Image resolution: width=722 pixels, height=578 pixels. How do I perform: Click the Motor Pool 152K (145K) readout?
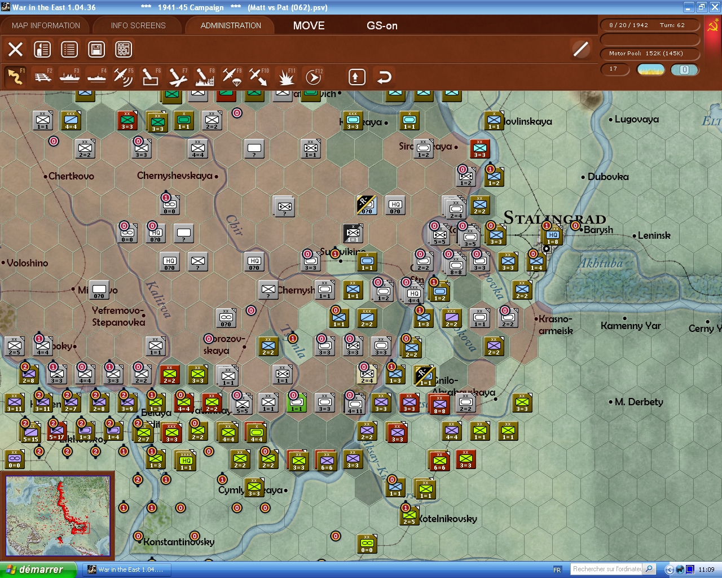(x=650, y=54)
